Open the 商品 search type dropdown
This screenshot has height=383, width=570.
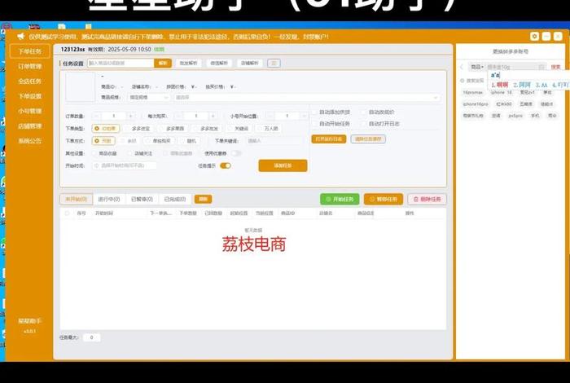(x=476, y=67)
